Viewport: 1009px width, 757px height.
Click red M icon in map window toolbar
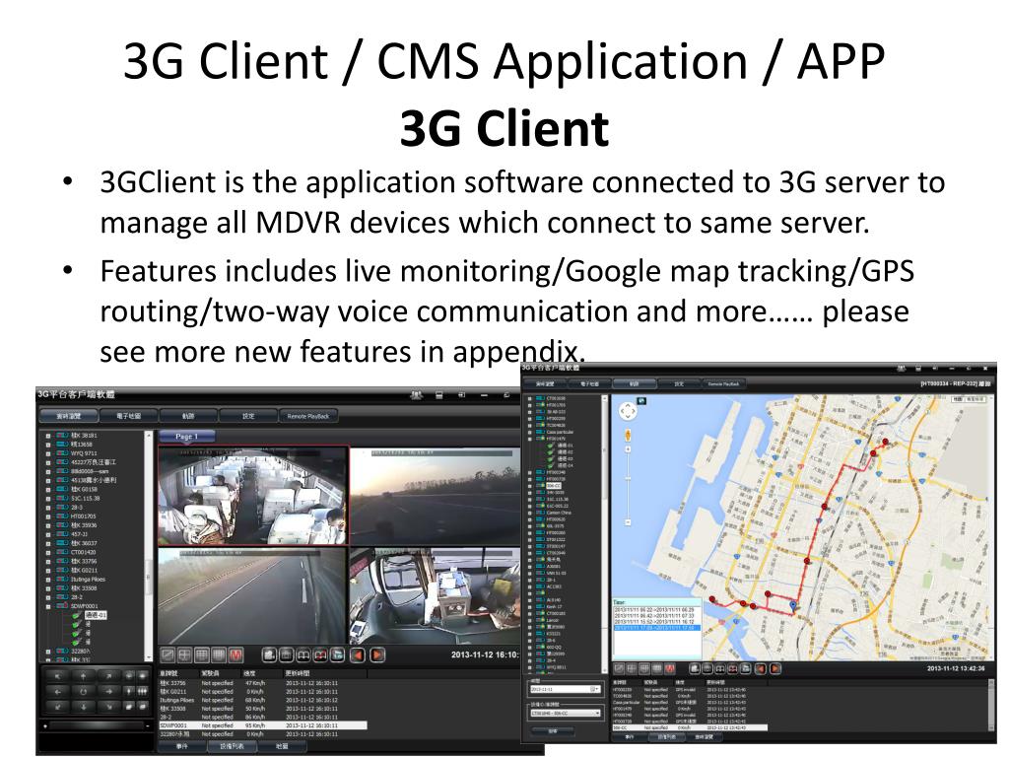670,669
